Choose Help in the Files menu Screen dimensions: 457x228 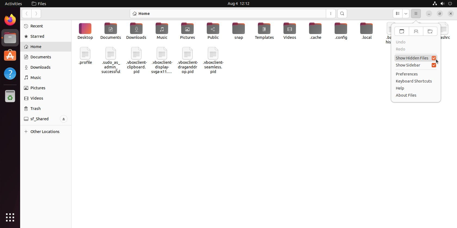(x=416, y=88)
